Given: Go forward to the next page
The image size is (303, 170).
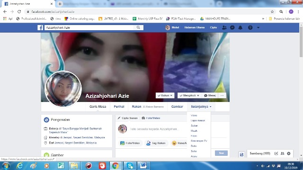Looking at the screenshot, I should click(x=12, y=11).
